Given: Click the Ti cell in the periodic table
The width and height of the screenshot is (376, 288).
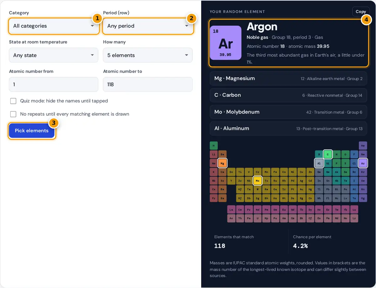Looking at the screenshot, I should [x=240, y=172].
